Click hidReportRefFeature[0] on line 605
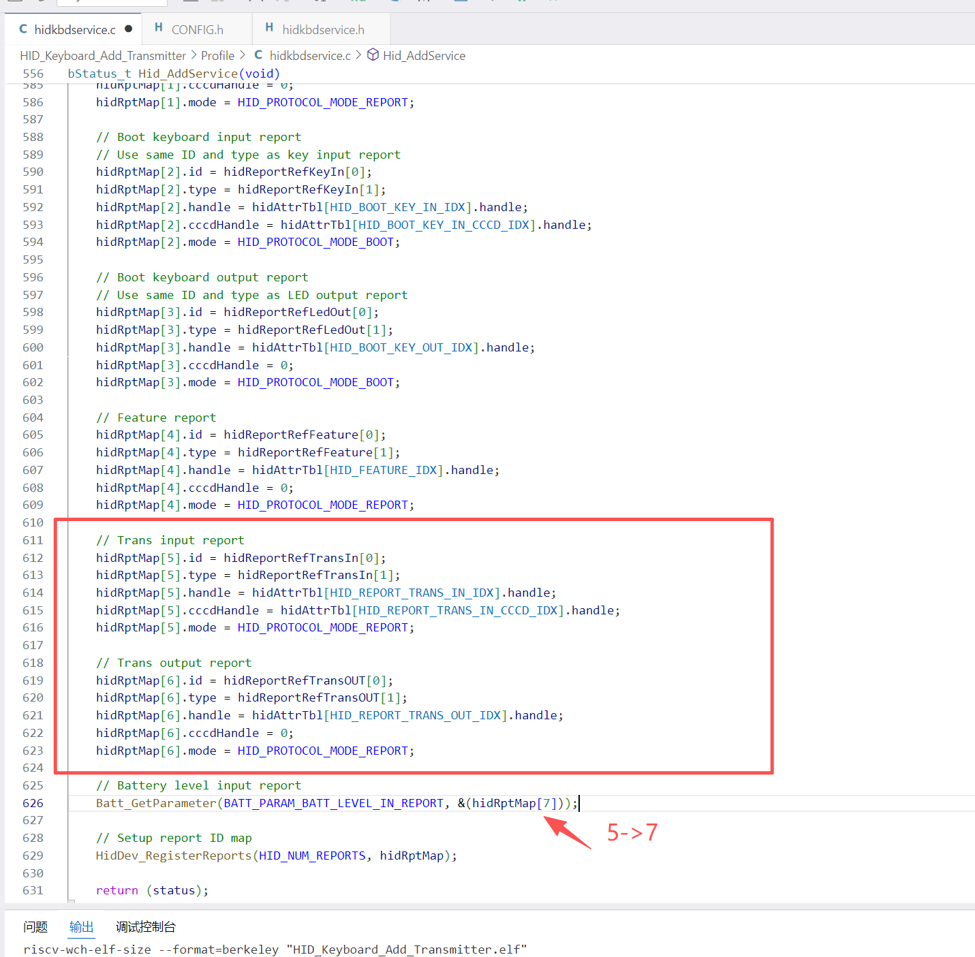This screenshot has width=975, height=957. 301,435
